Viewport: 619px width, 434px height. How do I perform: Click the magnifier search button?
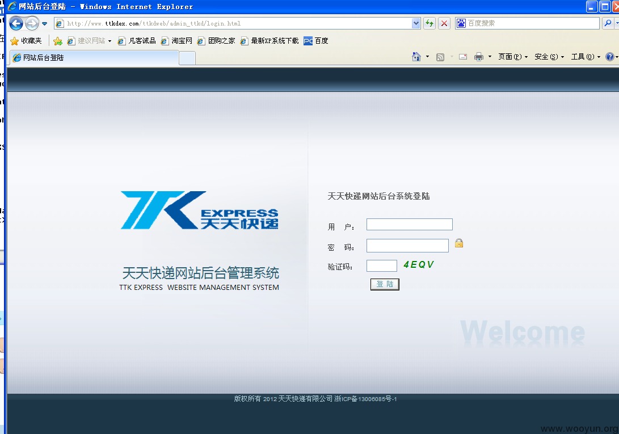(x=608, y=23)
